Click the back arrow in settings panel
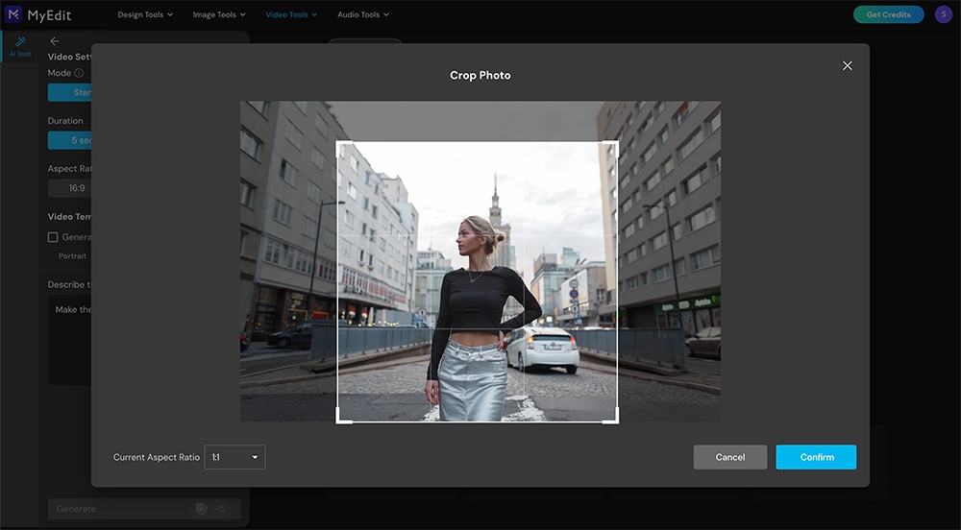Image resolution: width=961 pixels, height=530 pixels. click(x=55, y=41)
